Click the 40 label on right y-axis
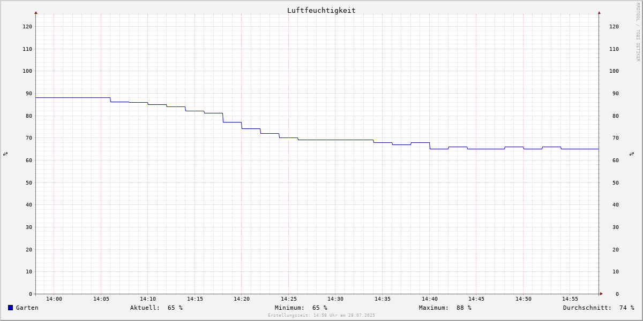The width and height of the screenshot is (643, 321). coord(616,204)
